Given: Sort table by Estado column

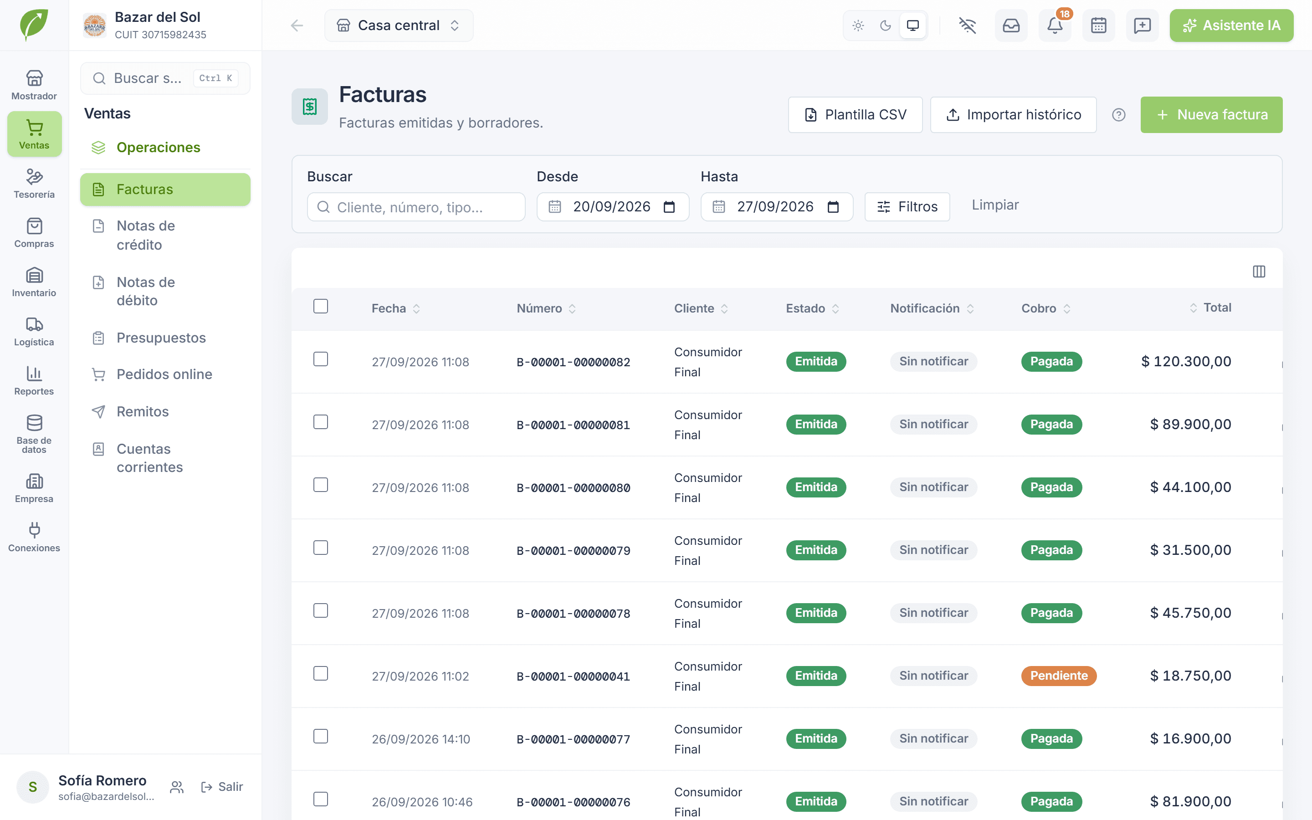Looking at the screenshot, I should [812, 308].
